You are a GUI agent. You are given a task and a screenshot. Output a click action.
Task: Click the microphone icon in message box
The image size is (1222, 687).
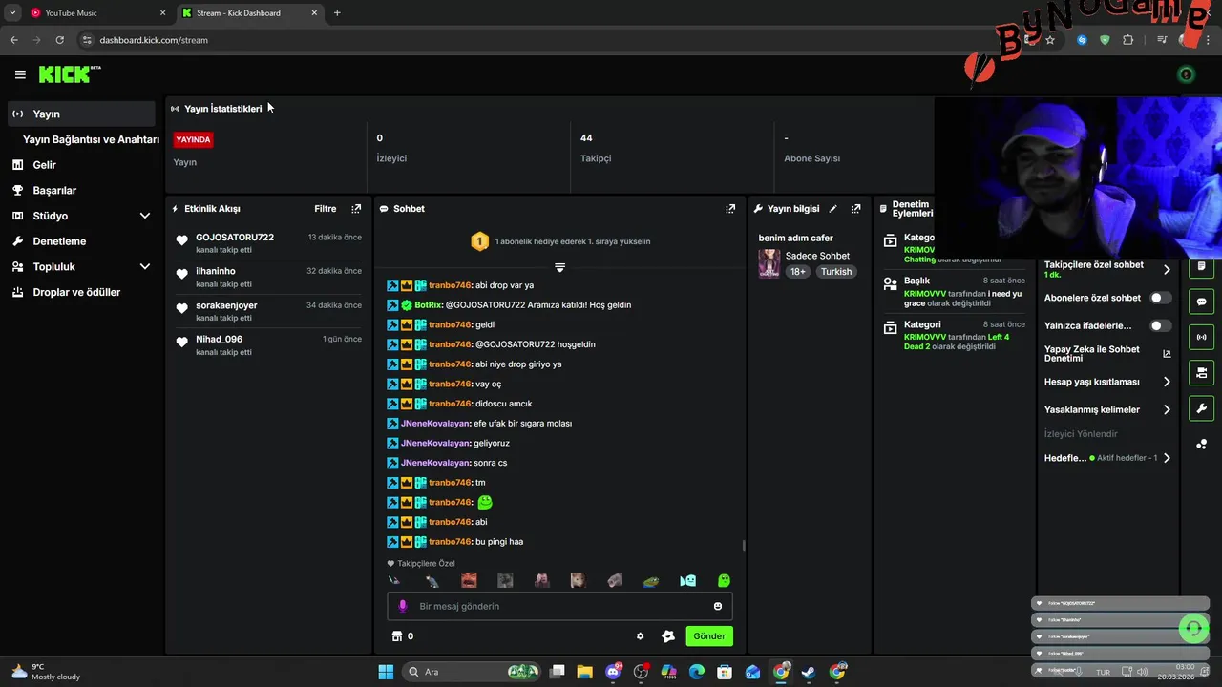tap(403, 606)
